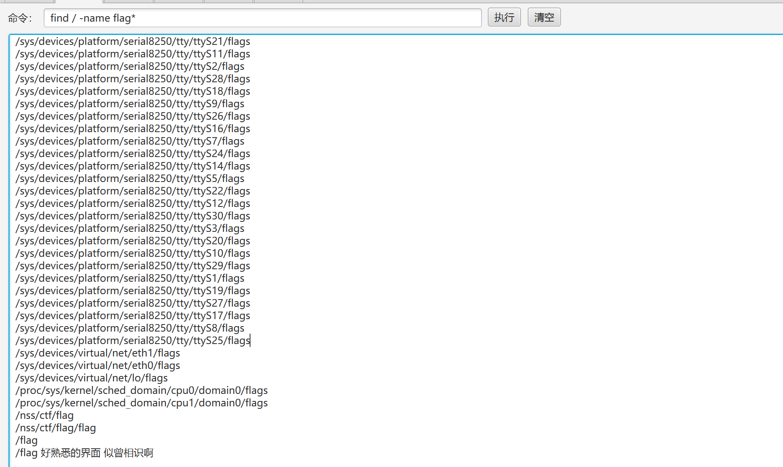
Task: Select the ttyS22/flags path line
Action: [x=133, y=191]
